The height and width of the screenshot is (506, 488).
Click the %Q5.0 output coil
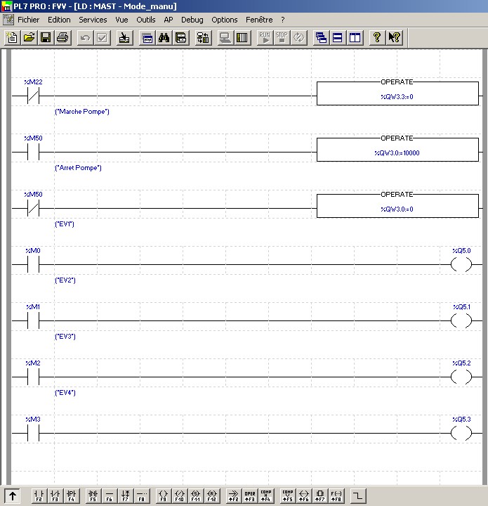pyautogui.click(x=461, y=265)
